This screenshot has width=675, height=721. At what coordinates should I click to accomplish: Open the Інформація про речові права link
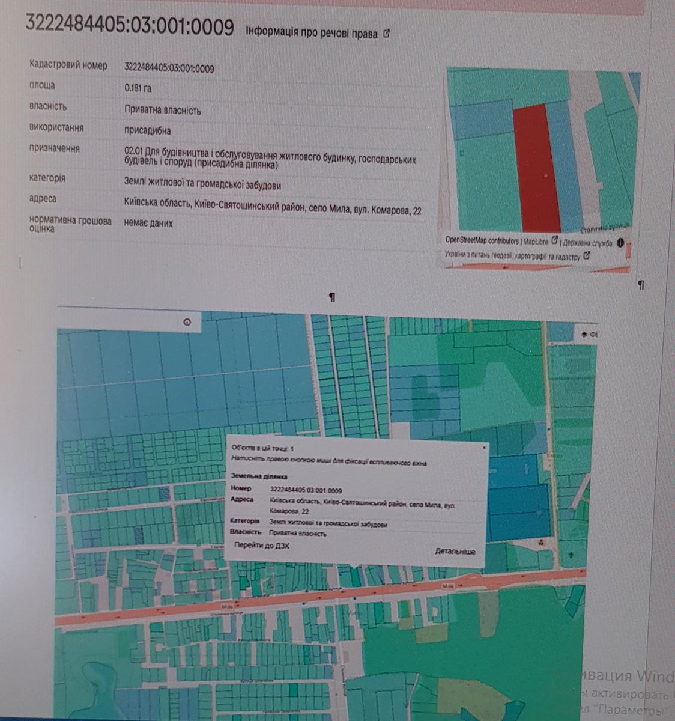pyautogui.click(x=311, y=34)
